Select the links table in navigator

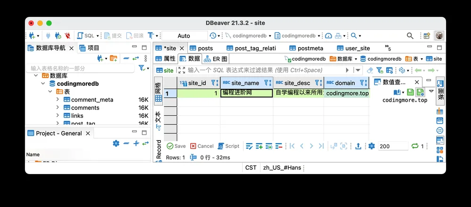point(77,116)
